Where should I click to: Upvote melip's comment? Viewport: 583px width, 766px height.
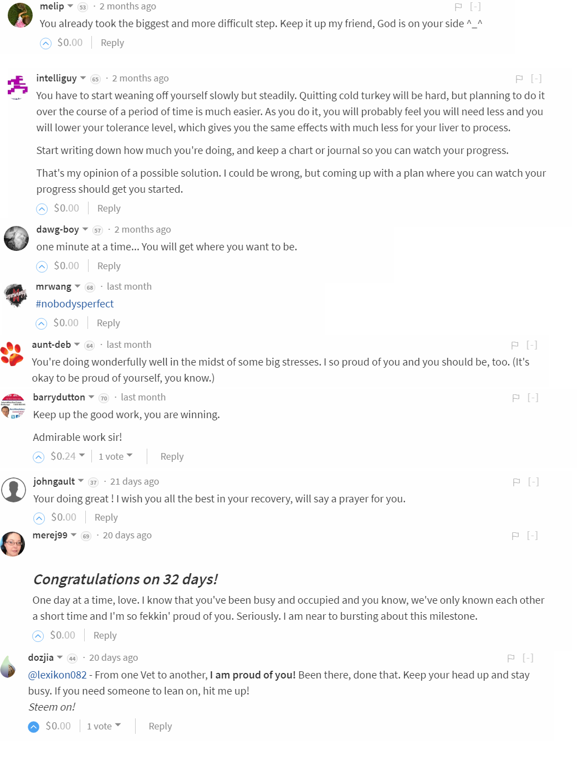point(46,43)
